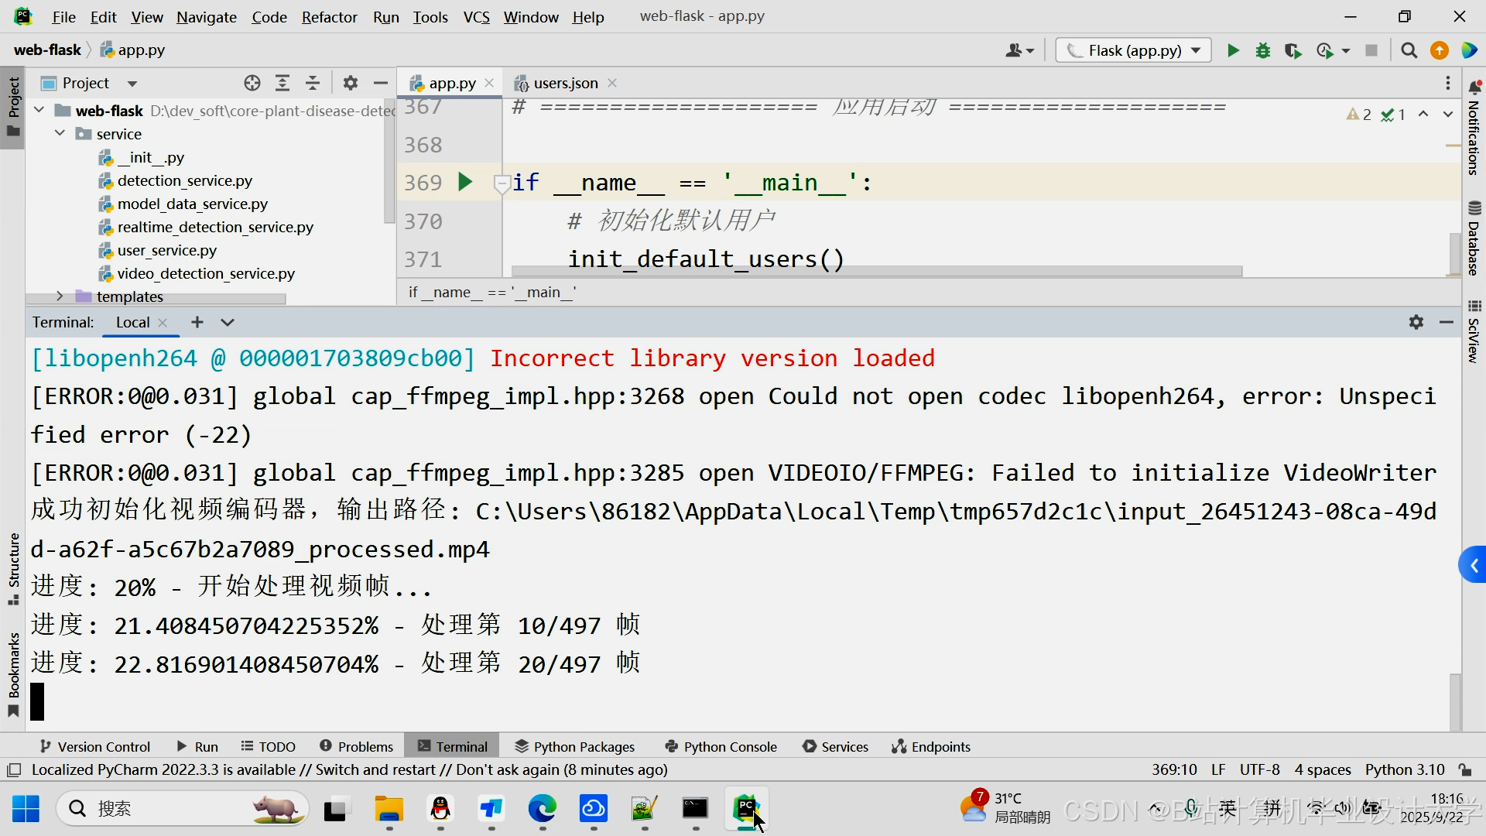1486x836 pixels.
Task: Run the Flask app configuration
Action: coord(1233,50)
